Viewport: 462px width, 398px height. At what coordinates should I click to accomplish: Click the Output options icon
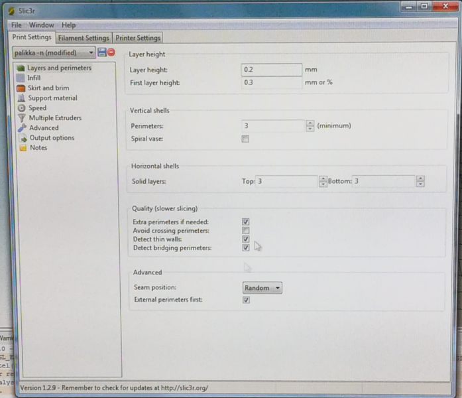(23, 138)
